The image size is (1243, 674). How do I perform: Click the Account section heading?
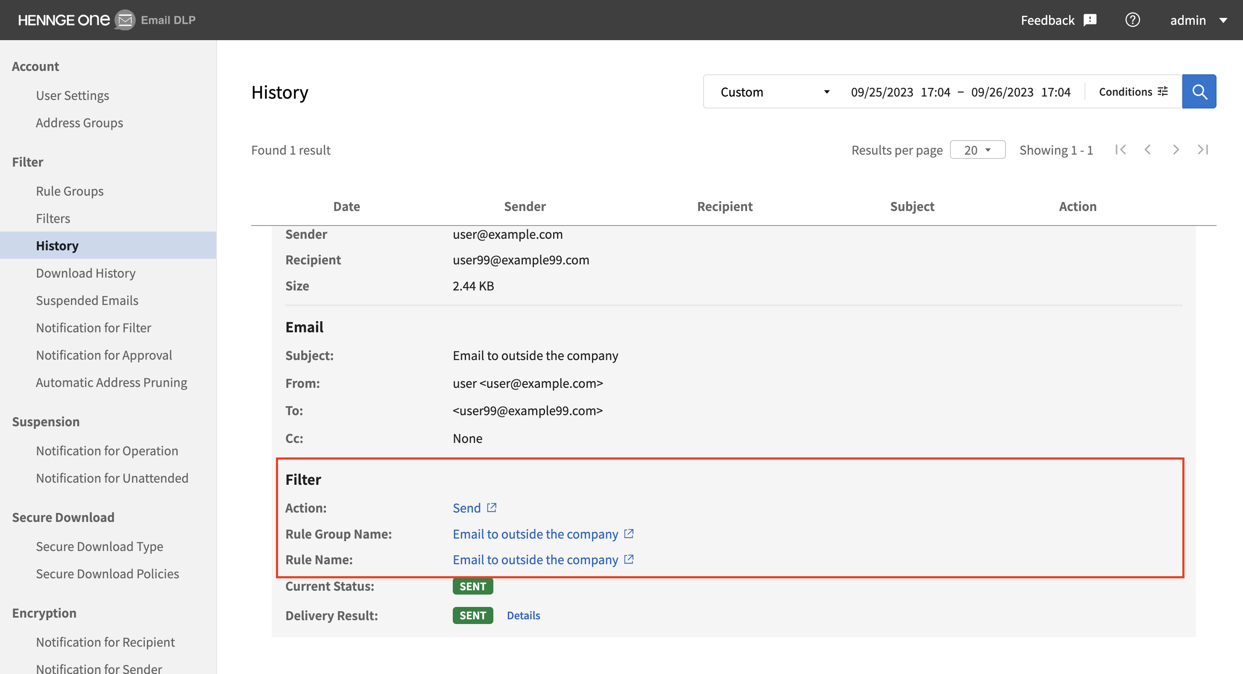[35, 66]
